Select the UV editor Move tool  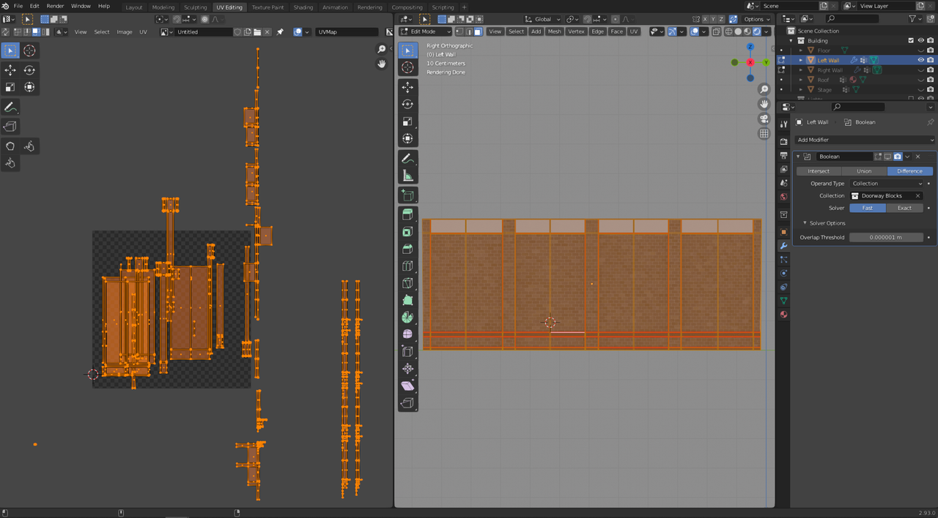[10, 70]
